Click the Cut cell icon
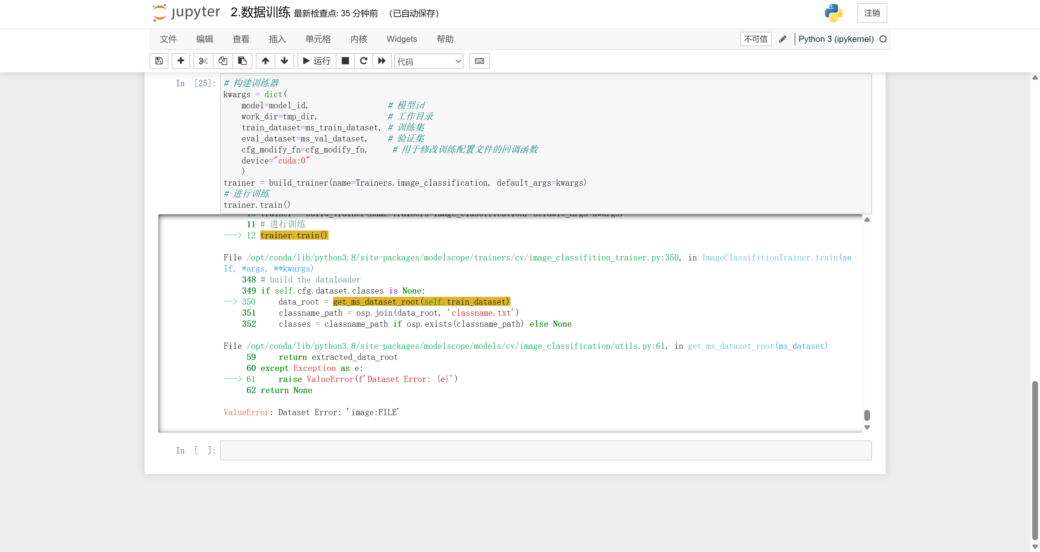 tap(203, 60)
